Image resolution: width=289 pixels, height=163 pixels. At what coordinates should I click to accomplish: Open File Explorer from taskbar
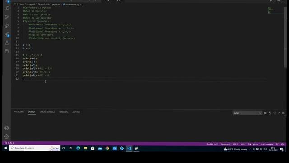(x=85, y=148)
